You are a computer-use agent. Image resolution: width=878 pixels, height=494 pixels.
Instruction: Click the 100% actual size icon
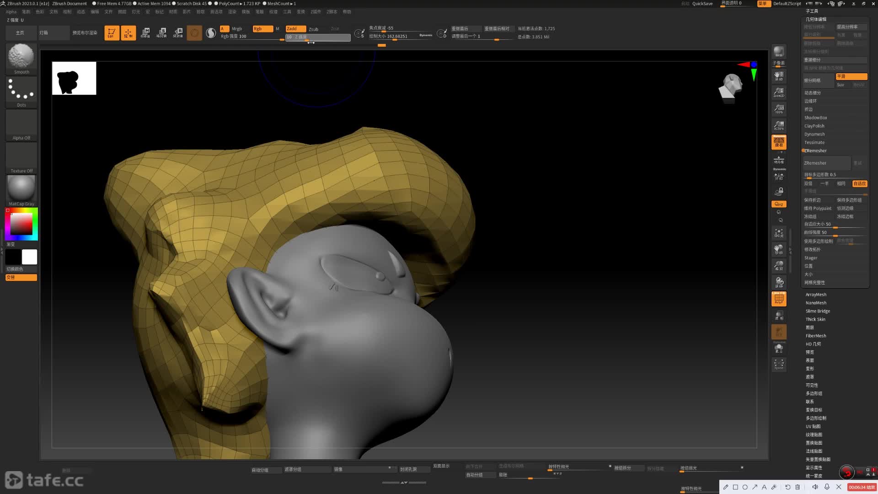[779, 109]
